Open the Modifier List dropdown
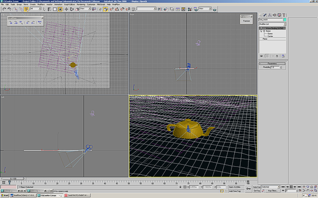This screenshot has width=318, height=198. pos(272,24)
